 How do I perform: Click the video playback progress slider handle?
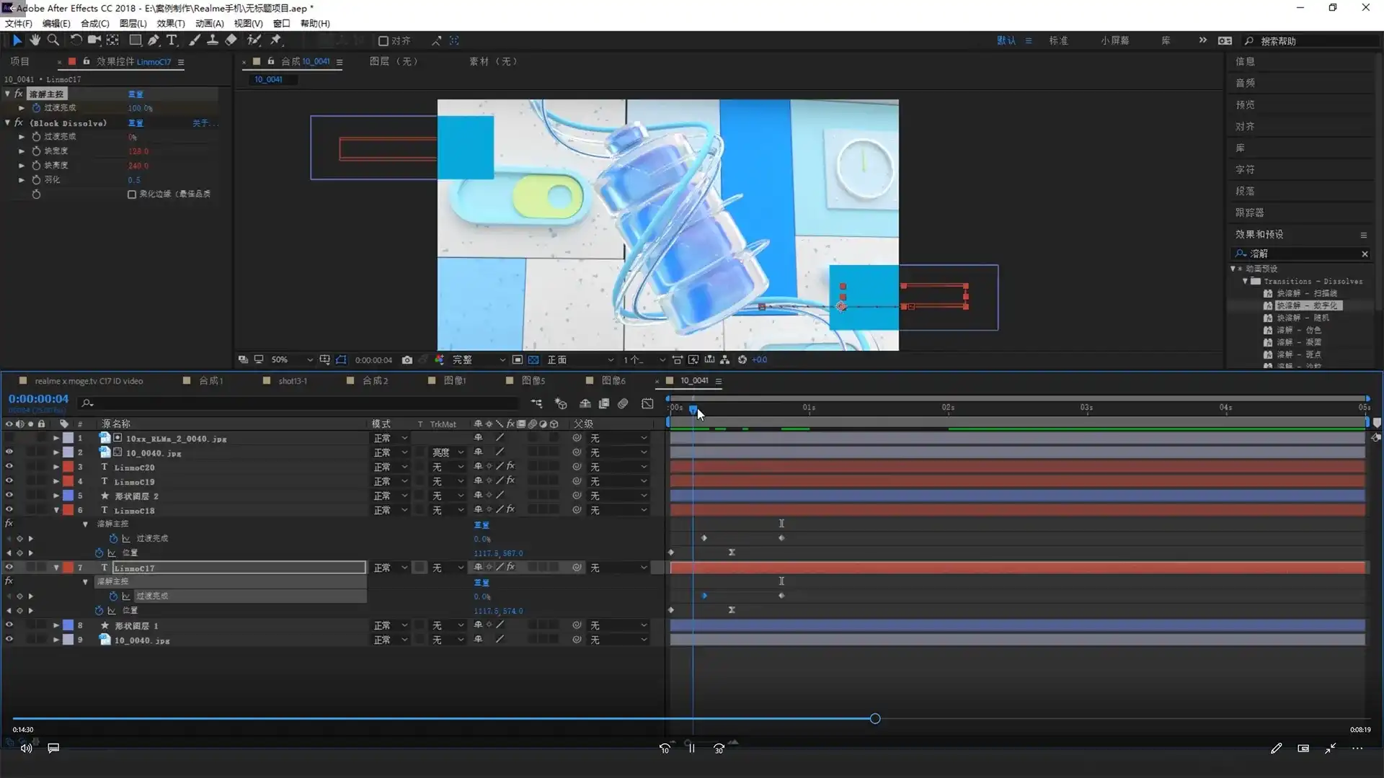click(874, 718)
